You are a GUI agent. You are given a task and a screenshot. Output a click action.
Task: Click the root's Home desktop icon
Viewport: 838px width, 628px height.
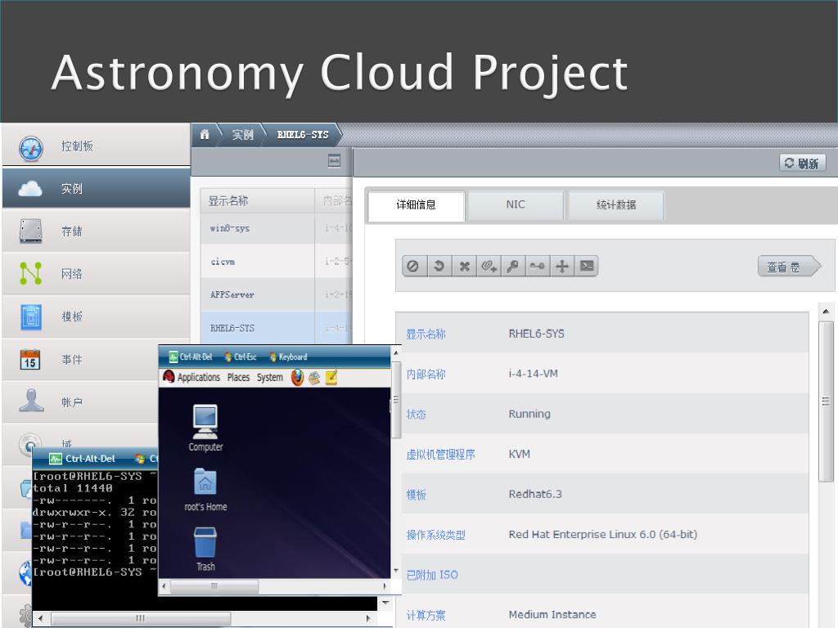[x=205, y=490]
